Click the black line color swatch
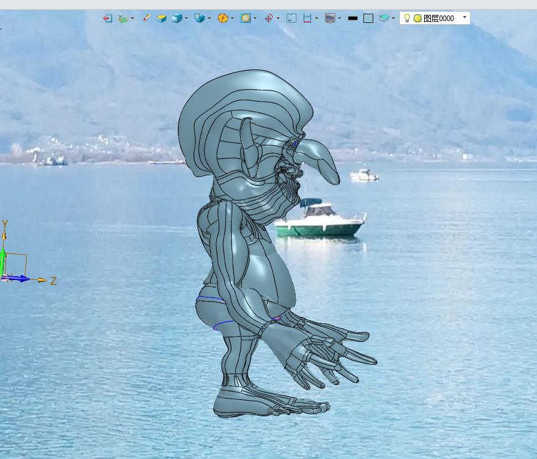 click(x=353, y=18)
